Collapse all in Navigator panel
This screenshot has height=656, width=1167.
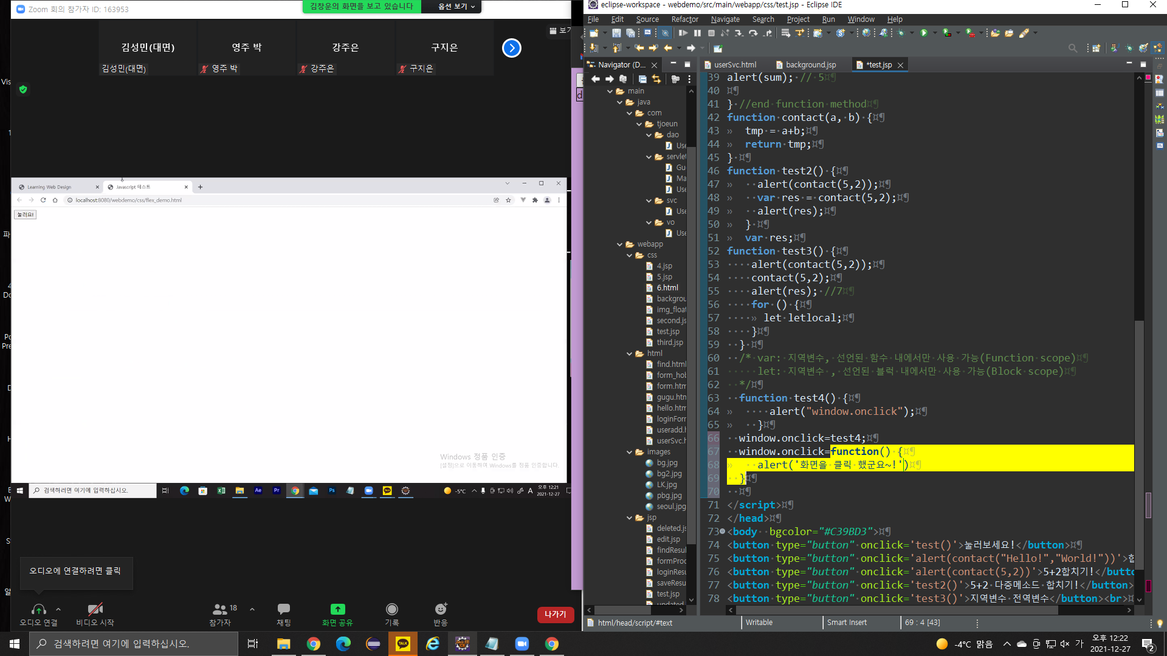coord(642,79)
